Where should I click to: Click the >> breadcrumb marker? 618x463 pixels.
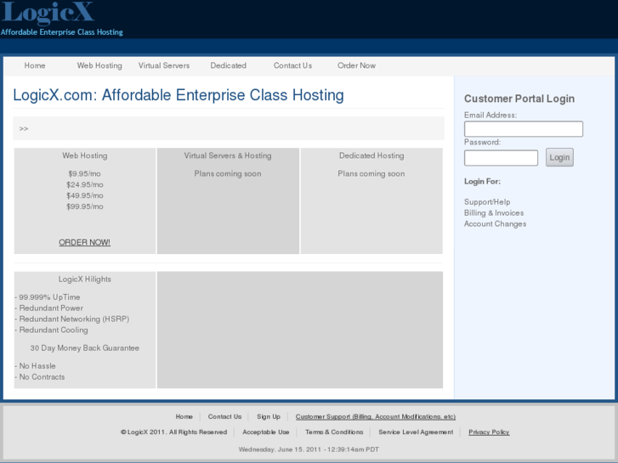(24, 129)
